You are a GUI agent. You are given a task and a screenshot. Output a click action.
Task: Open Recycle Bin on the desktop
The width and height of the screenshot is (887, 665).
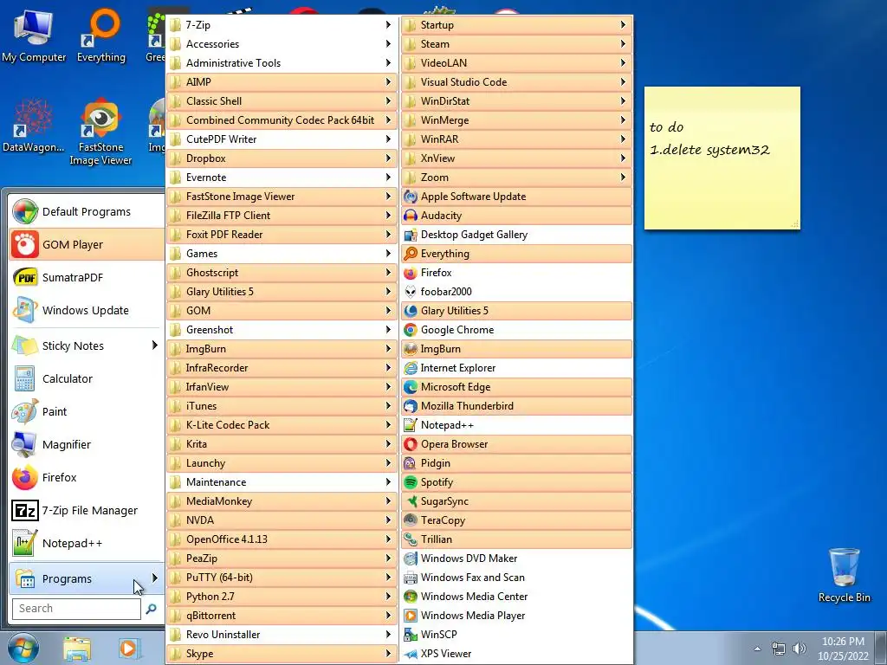tap(844, 575)
